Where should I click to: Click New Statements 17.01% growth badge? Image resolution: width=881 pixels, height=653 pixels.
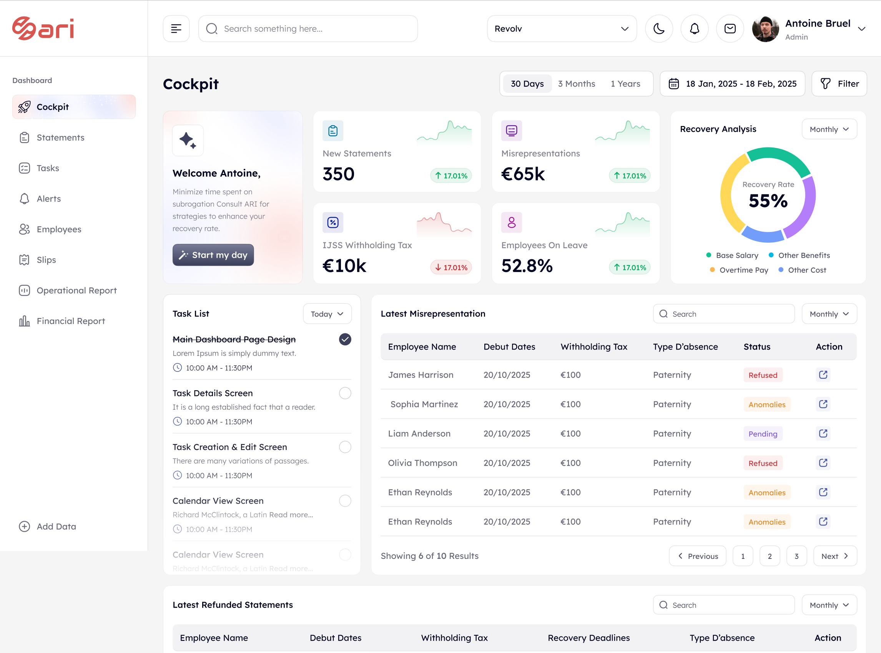point(451,176)
